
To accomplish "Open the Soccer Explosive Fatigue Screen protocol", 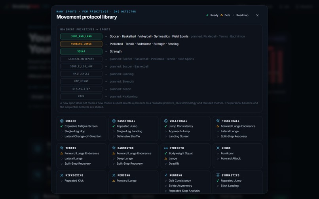I will (81, 126).
